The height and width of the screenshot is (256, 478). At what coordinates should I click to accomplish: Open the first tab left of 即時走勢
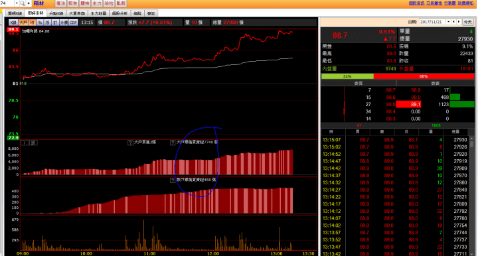click(x=15, y=13)
